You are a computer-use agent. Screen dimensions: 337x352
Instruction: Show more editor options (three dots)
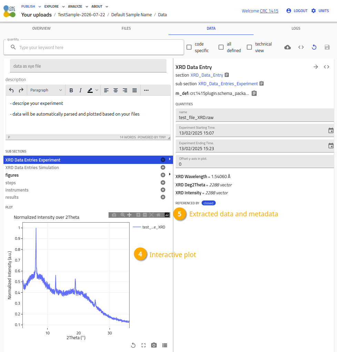(x=146, y=90)
